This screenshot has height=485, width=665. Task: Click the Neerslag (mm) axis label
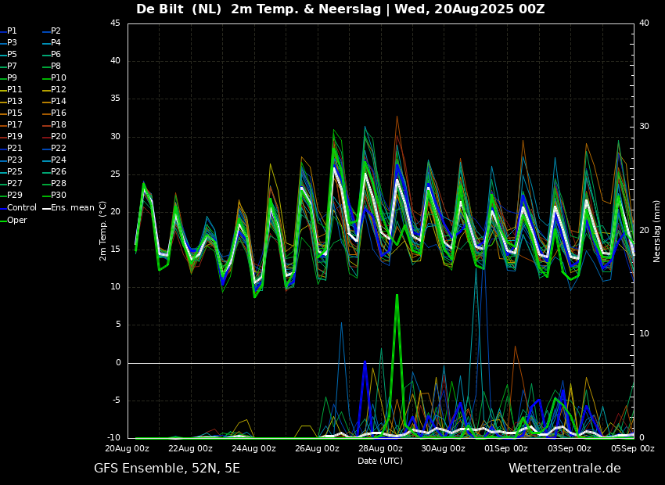click(x=657, y=231)
